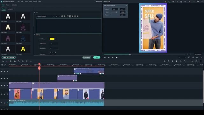The width and height of the screenshot is (204, 115).
Task: Play the preview video
Action: (x=113, y=57)
